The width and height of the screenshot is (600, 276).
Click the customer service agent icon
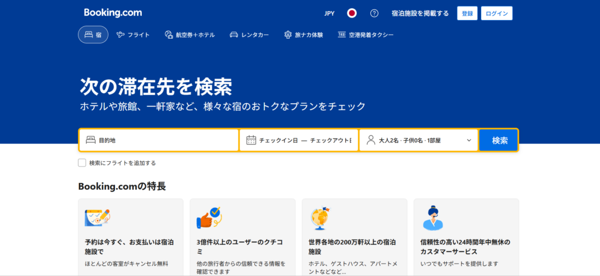point(432,218)
